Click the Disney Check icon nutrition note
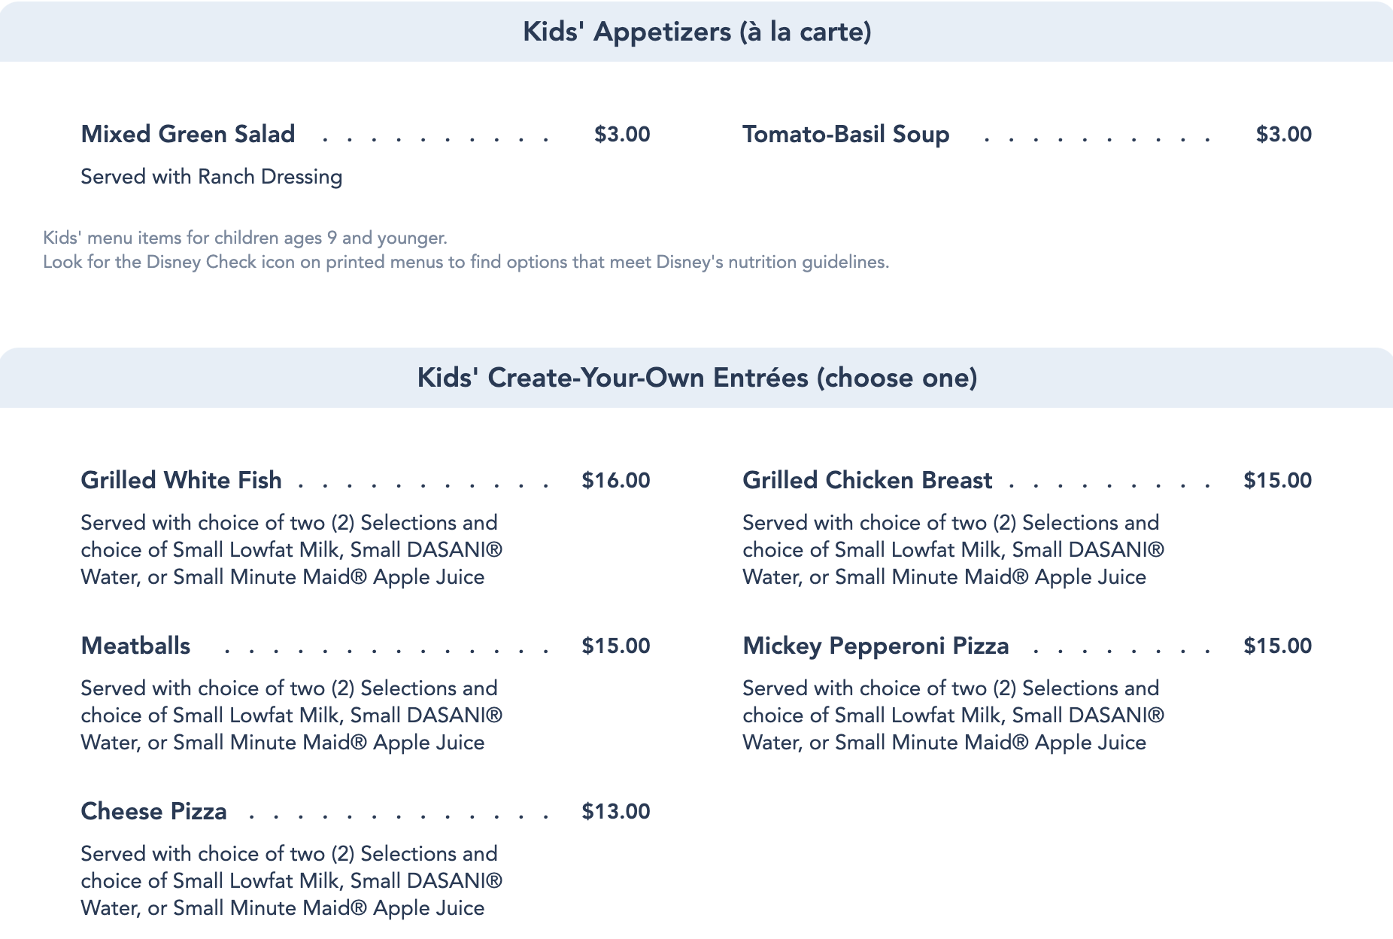The image size is (1393, 939). click(x=466, y=262)
